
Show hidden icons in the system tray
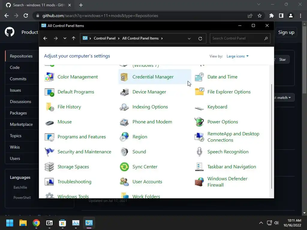click(261, 223)
